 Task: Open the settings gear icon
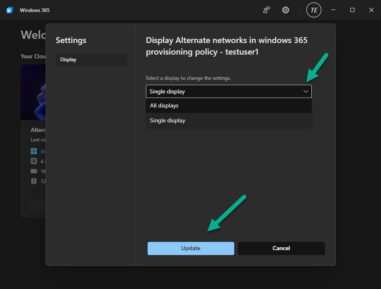pyautogui.click(x=286, y=10)
